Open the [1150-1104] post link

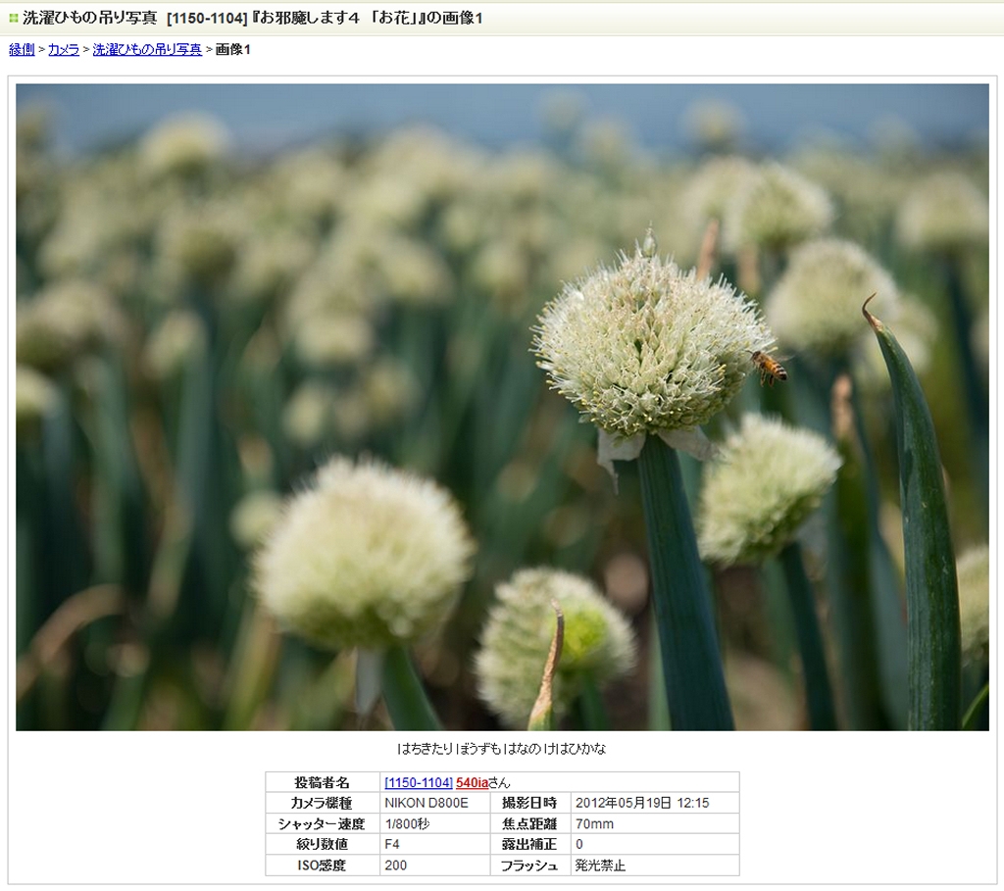pos(418,782)
